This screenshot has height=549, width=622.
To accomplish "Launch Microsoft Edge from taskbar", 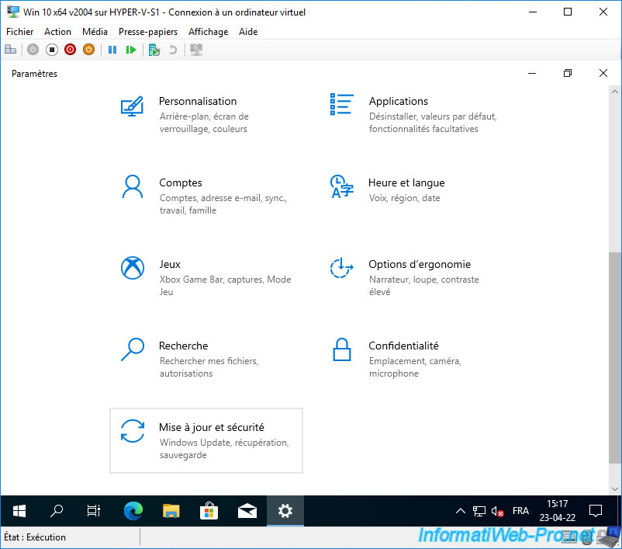I will (x=133, y=511).
